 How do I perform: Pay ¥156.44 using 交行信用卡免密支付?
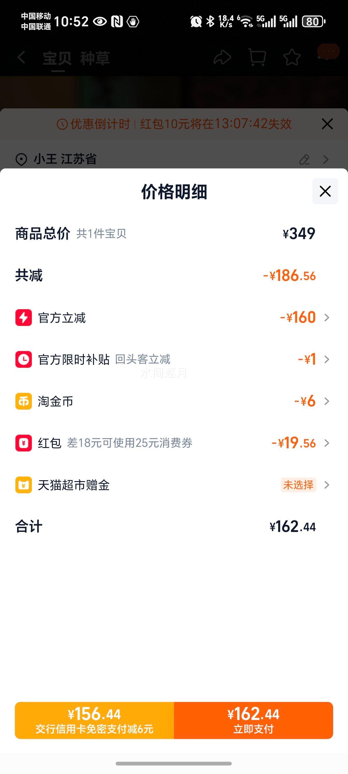[95, 720]
